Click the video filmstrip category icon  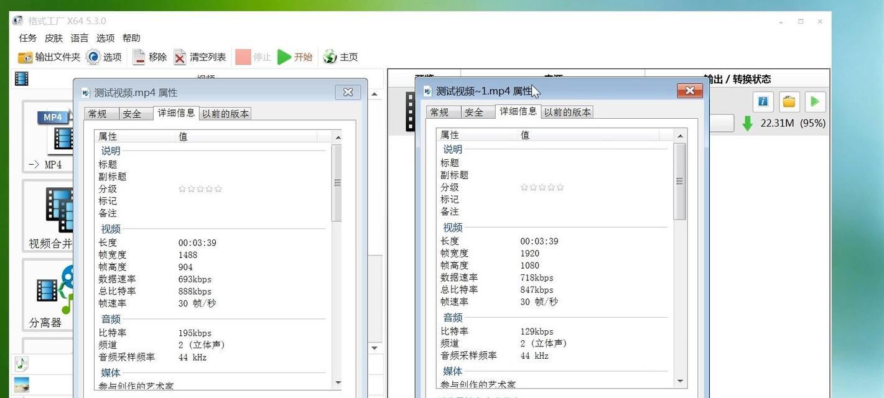(22, 79)
